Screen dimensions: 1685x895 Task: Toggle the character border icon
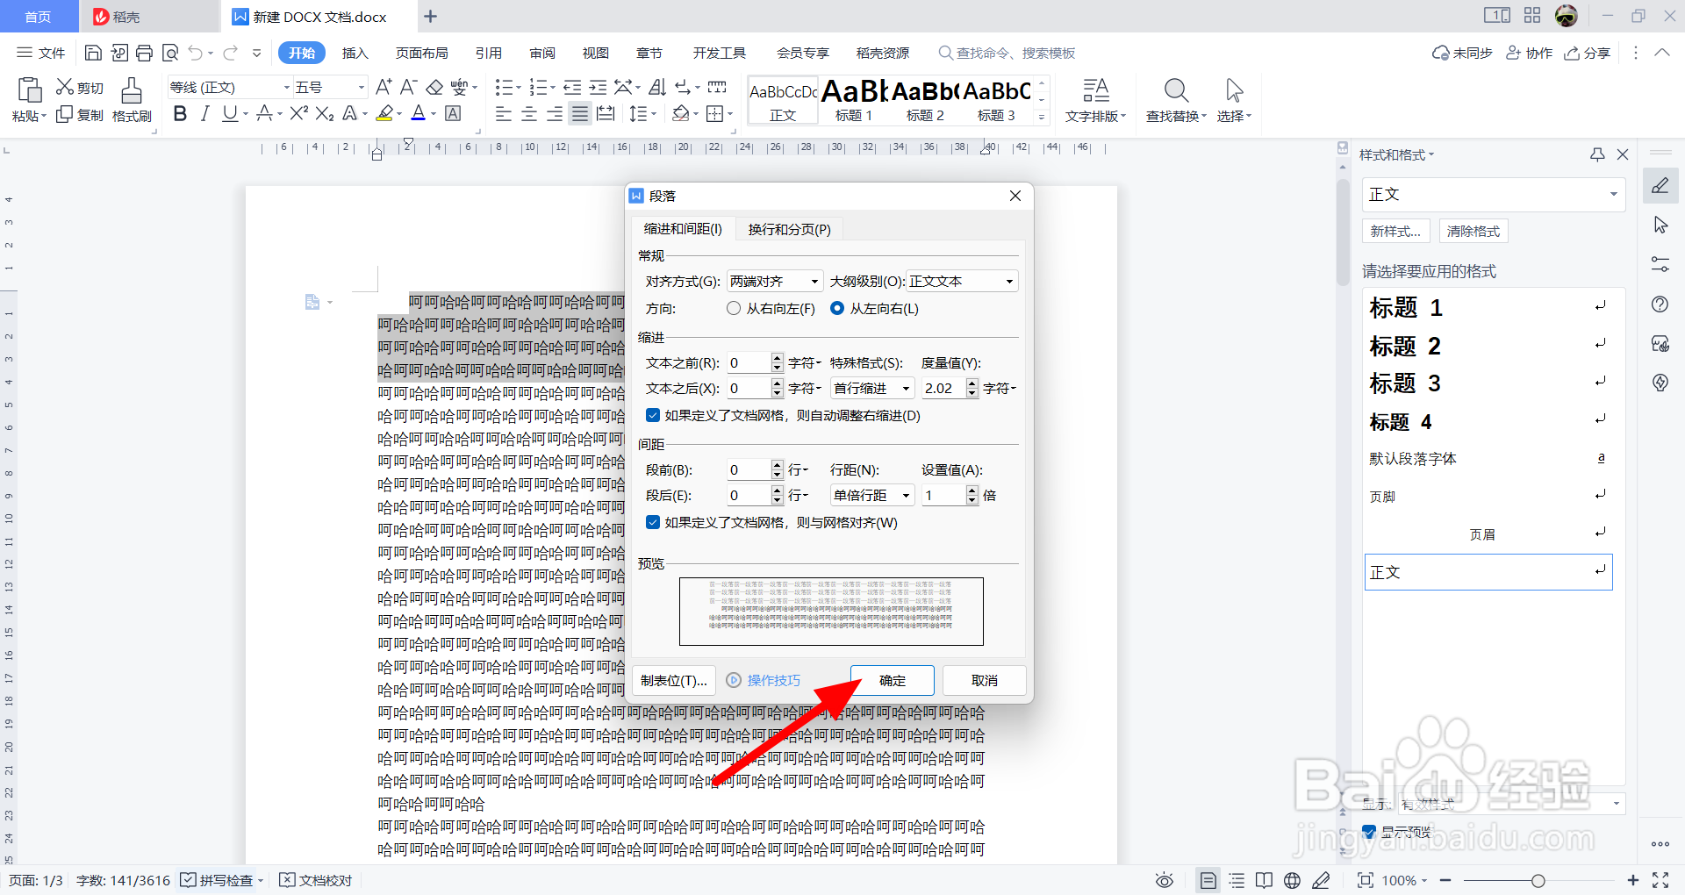453,114
